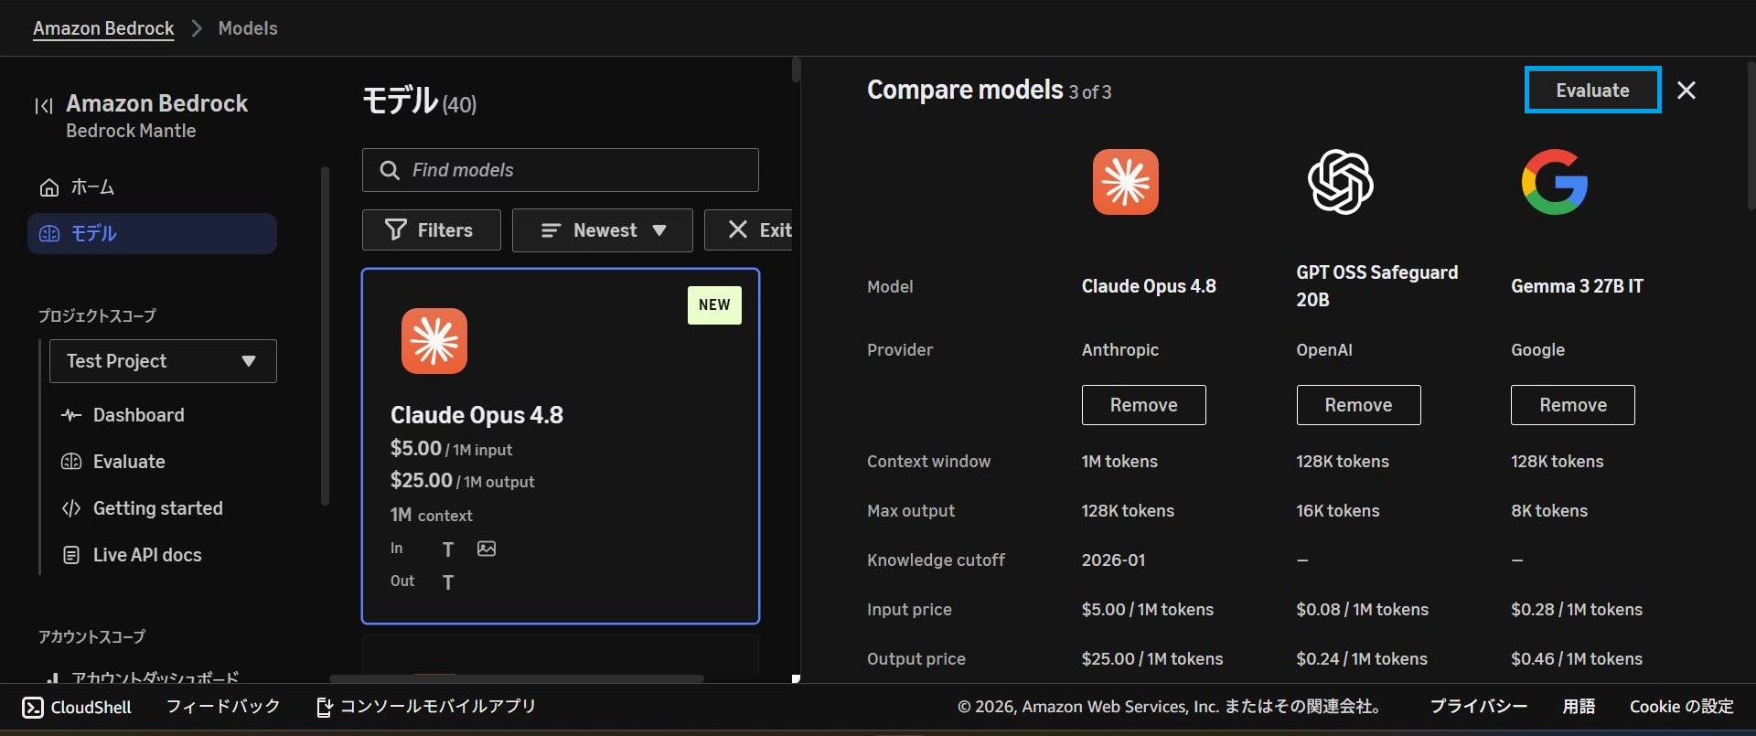Click the console mobile app icon
1756x736 pixels.
point(324,707)
